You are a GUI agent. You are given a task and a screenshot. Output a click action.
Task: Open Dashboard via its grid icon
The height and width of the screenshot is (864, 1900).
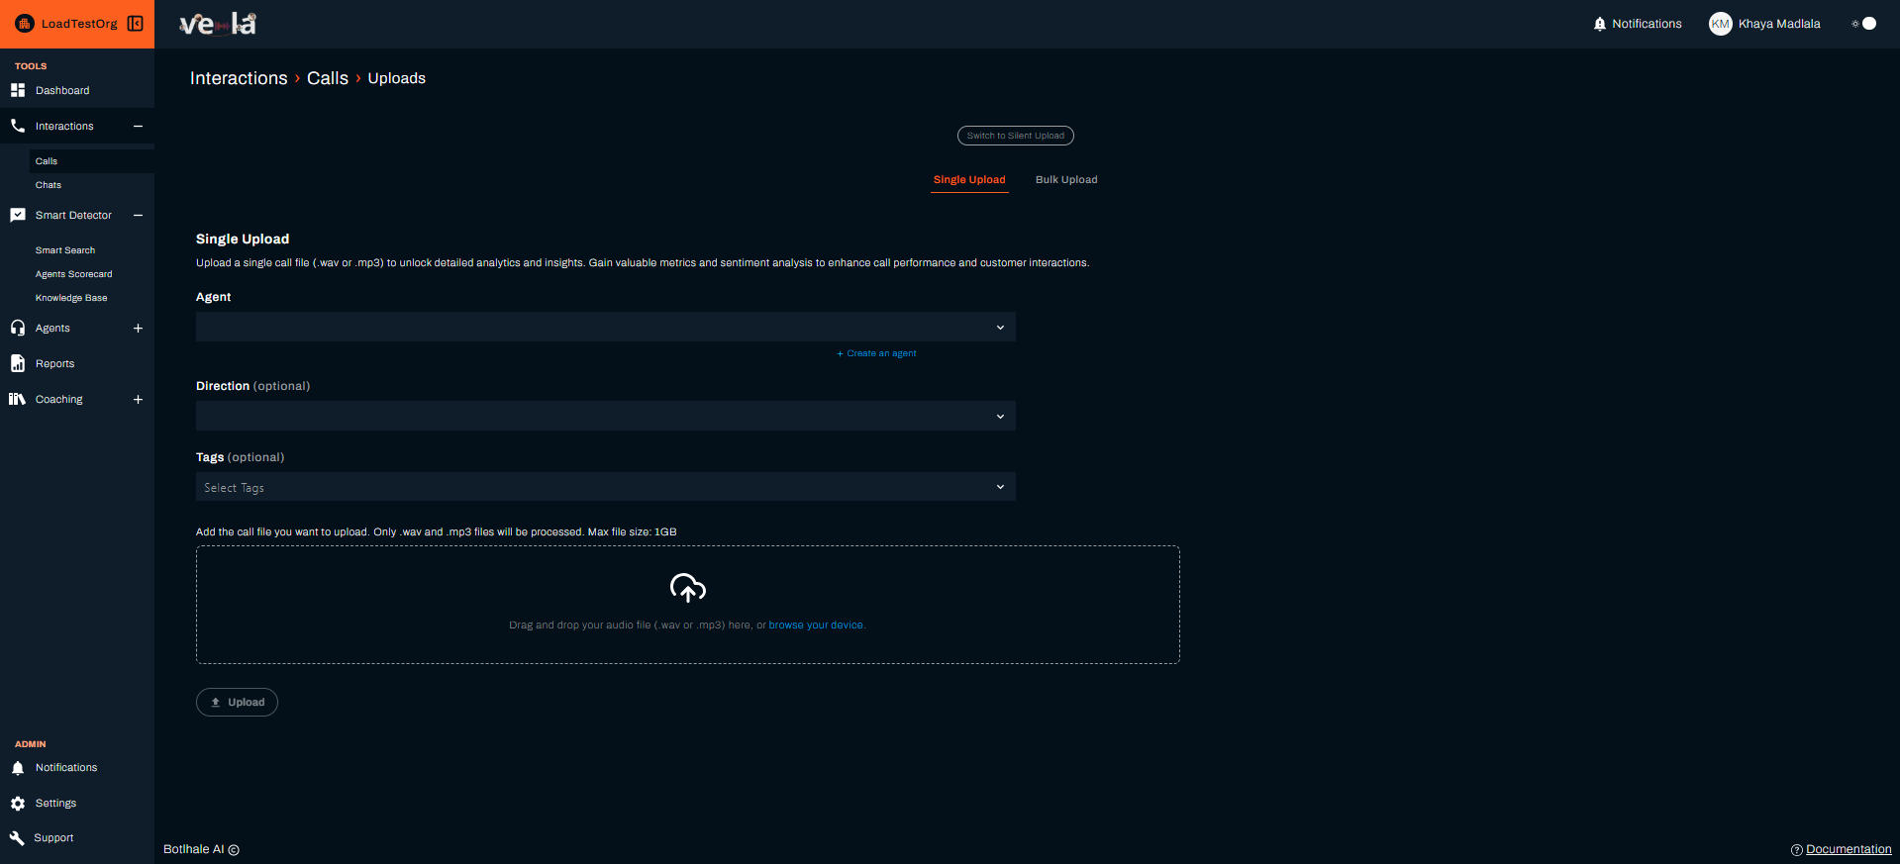click(18, 90)
